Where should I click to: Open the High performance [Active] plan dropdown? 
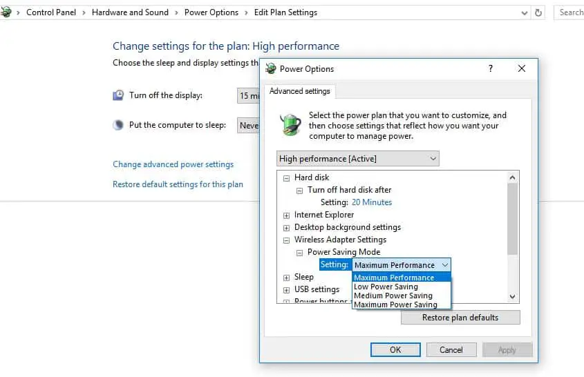[x=357, y=159]
